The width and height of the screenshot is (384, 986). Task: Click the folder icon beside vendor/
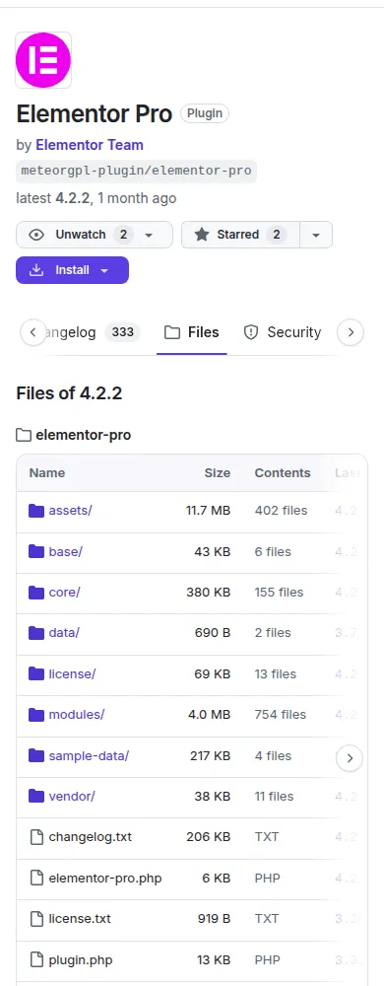point(36,796)
